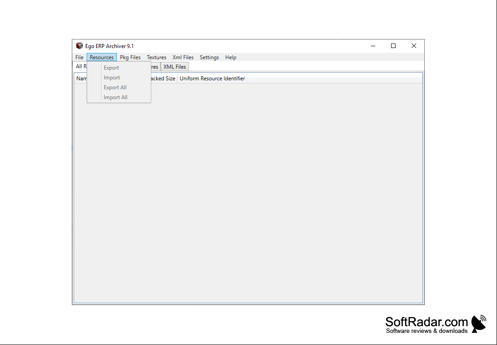Open the Textures menu

coord(156,57)
